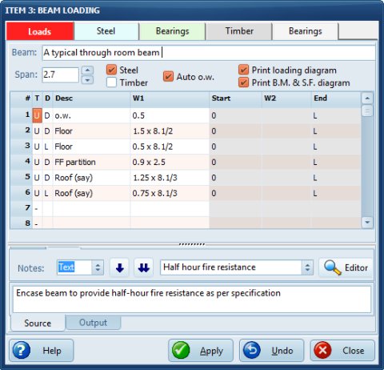Click the 'o.w.' description cell

tap(91, 115)
